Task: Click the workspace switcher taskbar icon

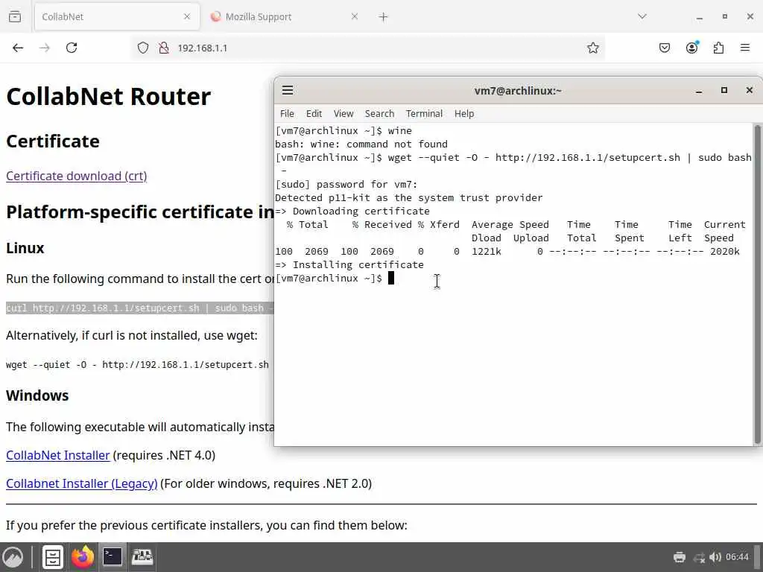Action: click(x=142, y=557)
